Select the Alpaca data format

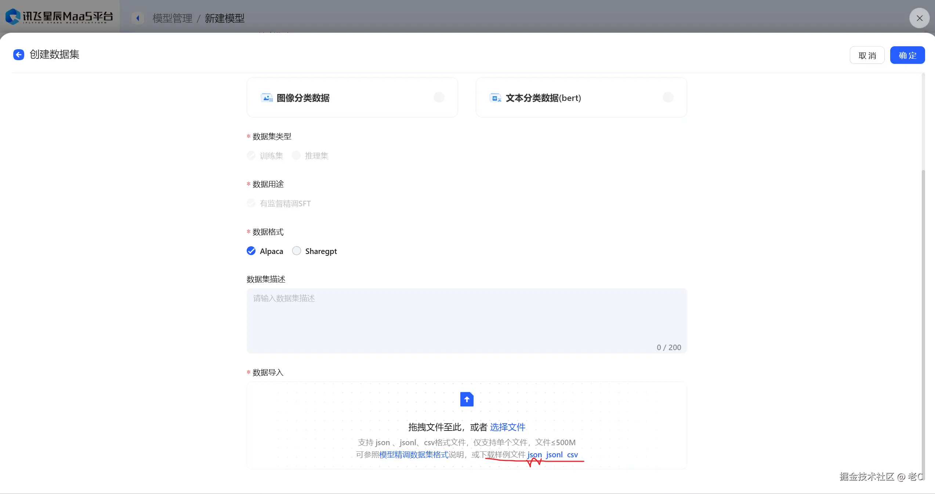pos(251,251)
